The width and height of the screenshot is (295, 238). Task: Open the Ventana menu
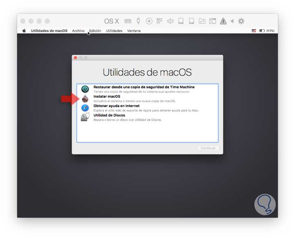pyautogui.click(x=134, y=31)
